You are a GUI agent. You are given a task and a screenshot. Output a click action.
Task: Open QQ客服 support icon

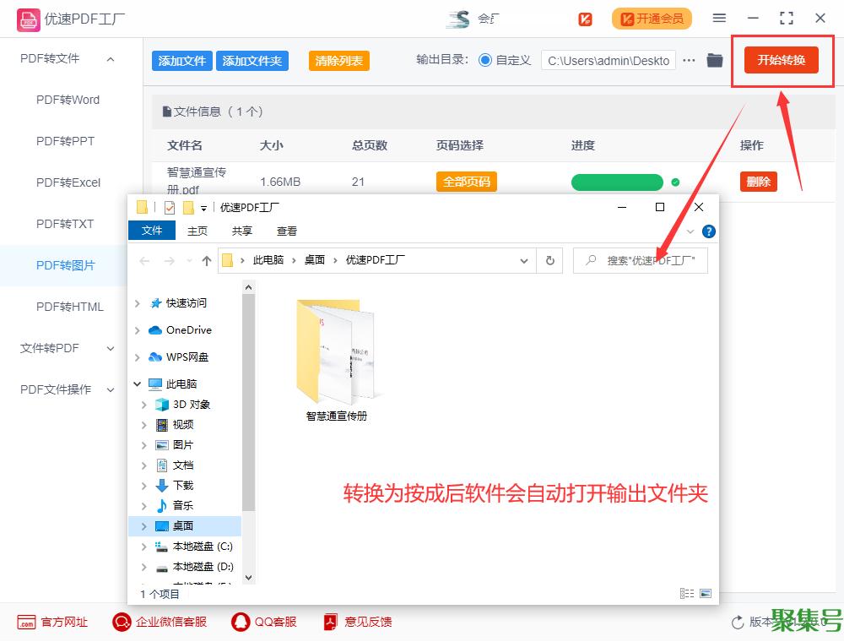pos(241,622)
